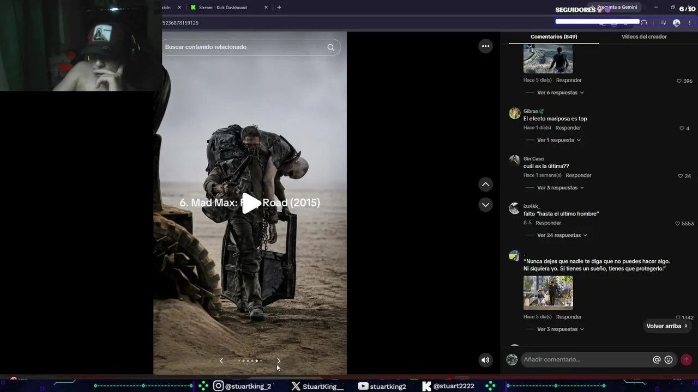This screenshot has width=698, height=392.
Task: Reply to Gin Casci's comment
Action: (578, 175)
